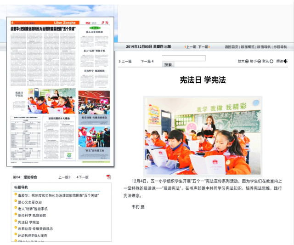Click 运动抗癌的5大理由 block on page preview
The image size is (294, 245).
pyautogui.click(x=59, y=138)
